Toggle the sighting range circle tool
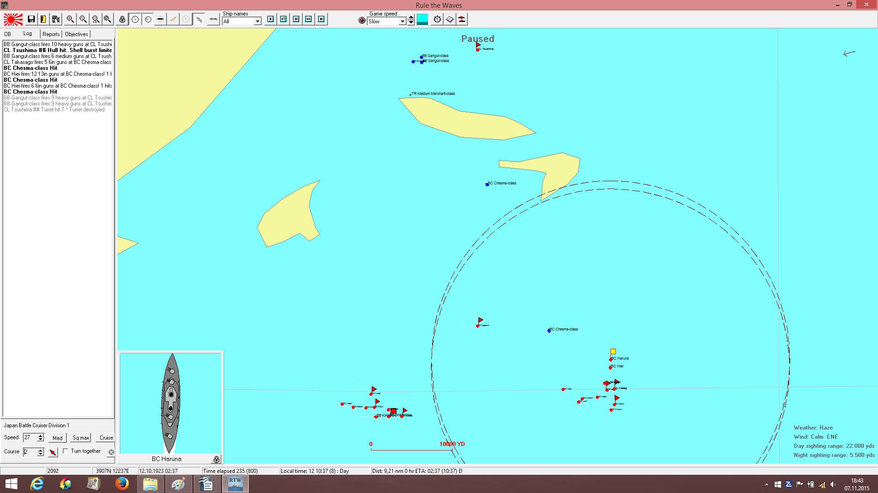This screenshot has height=493, width=878. 135,19
